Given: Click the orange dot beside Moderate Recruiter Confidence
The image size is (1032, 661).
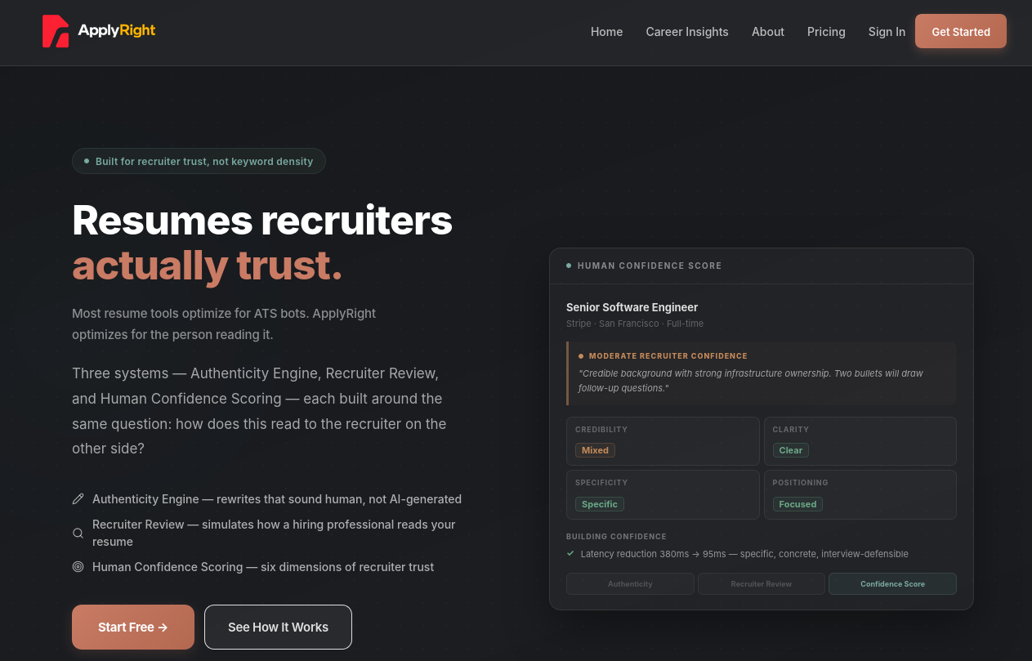Looking at the screenshot, I should (581, 356).
